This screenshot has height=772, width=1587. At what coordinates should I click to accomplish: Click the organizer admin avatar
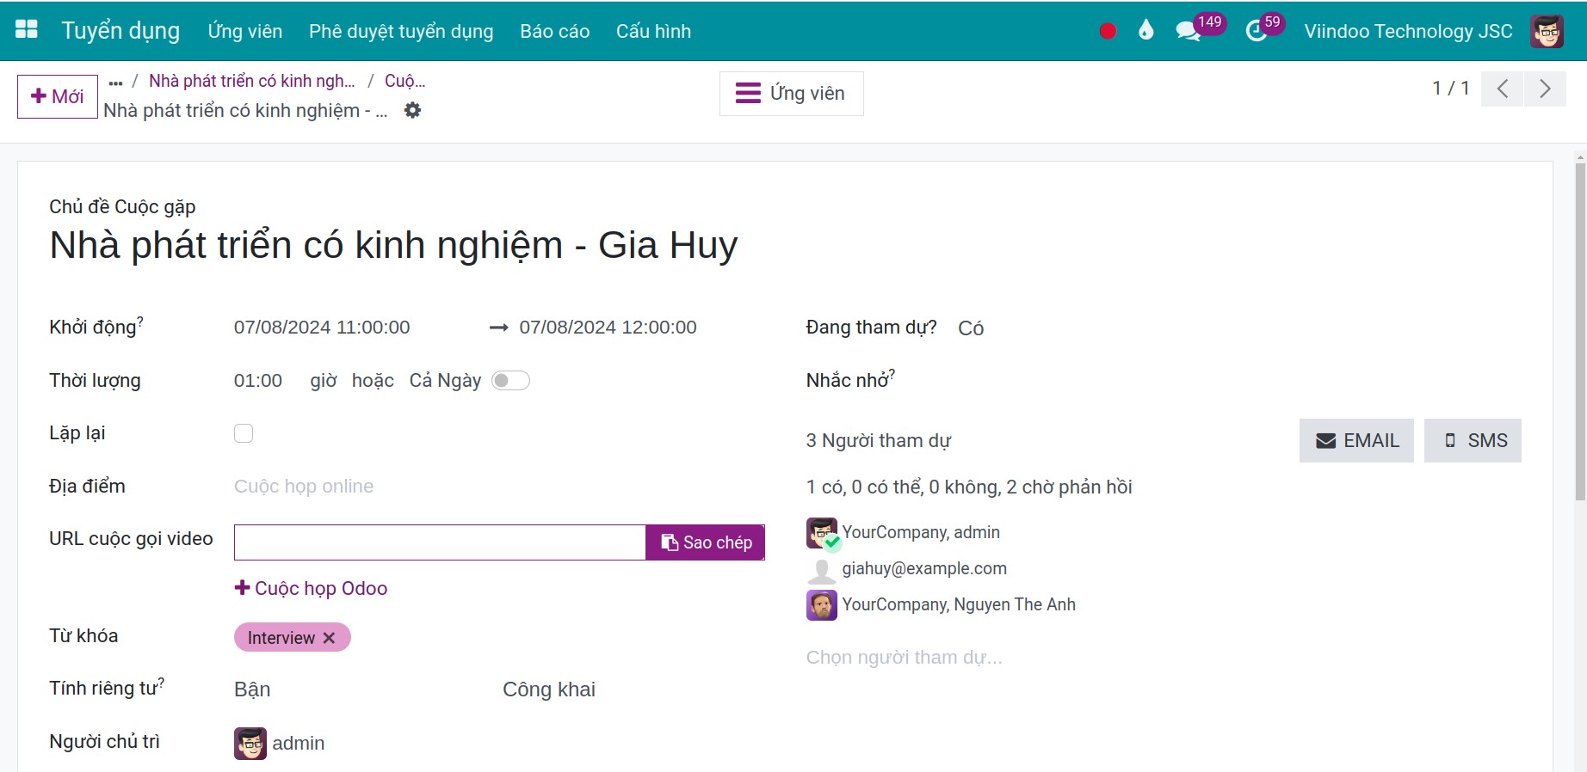[x=250, y=744]
